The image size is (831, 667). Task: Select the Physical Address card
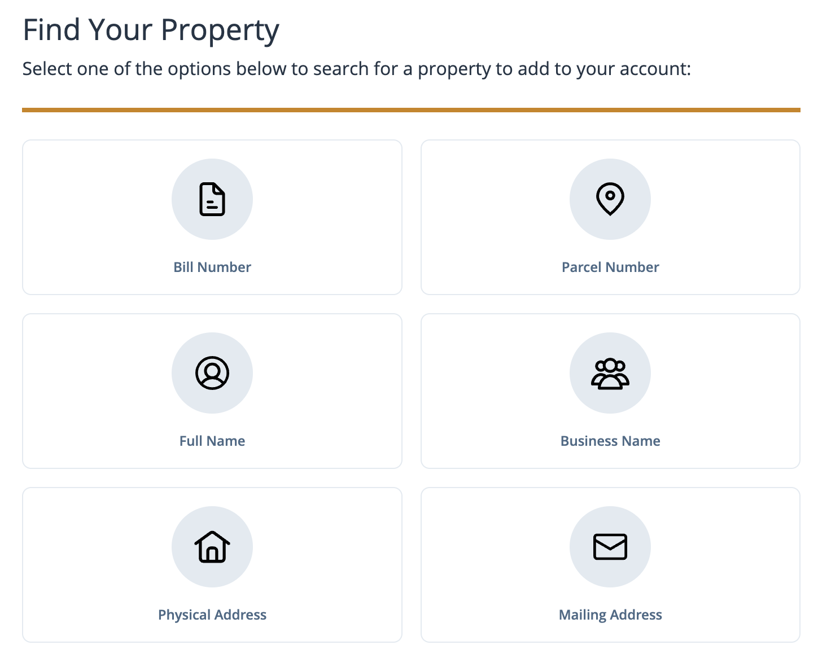pos(212,565)
